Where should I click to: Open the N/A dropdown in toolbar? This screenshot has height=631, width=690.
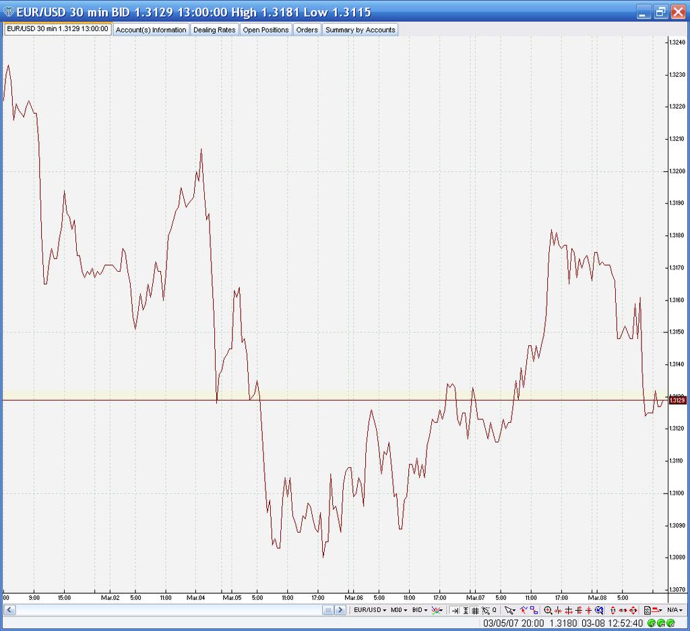[x=675, y=610]
